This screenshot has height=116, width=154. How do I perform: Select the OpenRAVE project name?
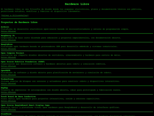pyautogui.click(x=6, y=70)
